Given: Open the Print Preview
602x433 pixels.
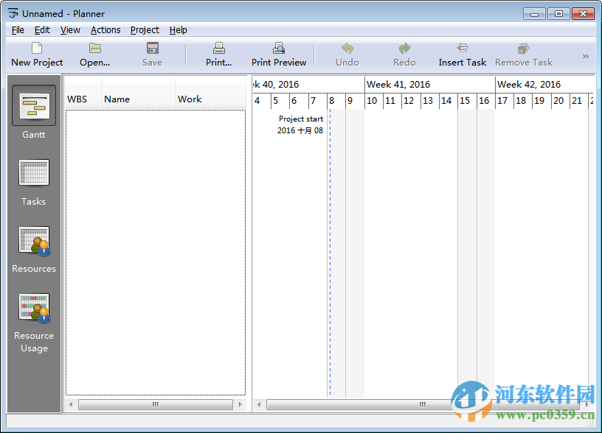Looking at the screenshot, I should [x=278, y=53].
